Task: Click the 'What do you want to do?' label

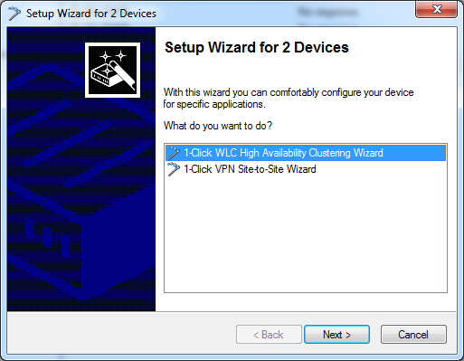Action: coord(218,126)
